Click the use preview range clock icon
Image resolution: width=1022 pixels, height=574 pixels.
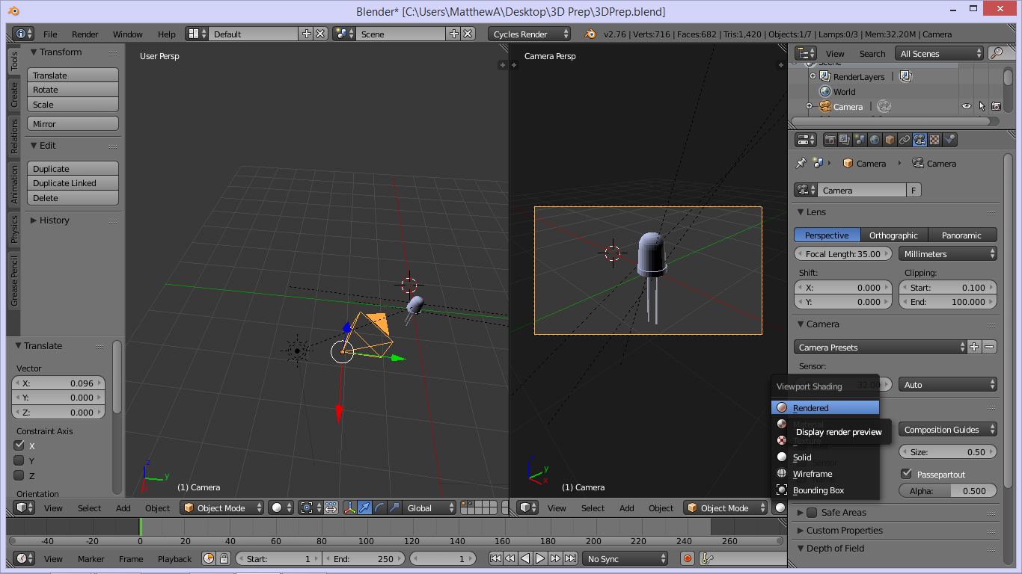pos(209,558)
